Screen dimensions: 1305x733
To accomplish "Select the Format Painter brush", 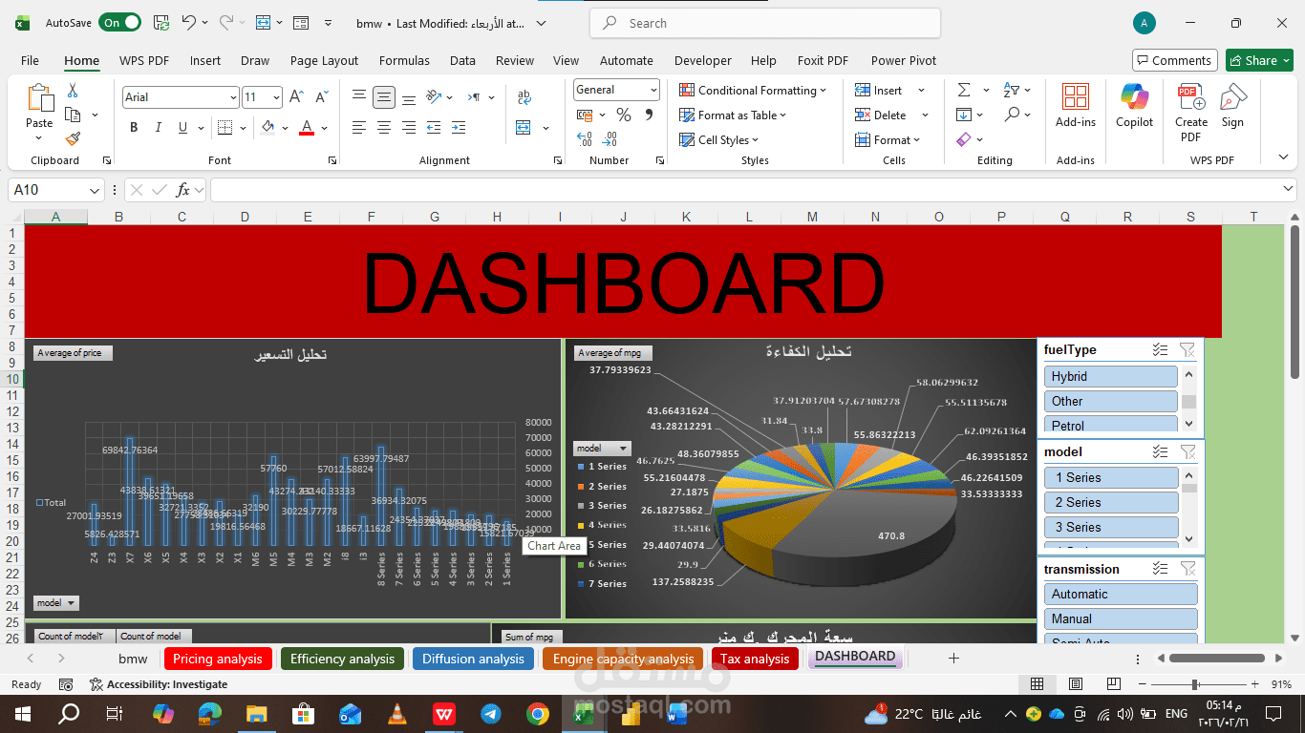I will [x=73, y=139].
